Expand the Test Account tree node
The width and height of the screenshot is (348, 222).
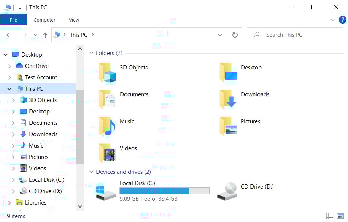(10, 77)
